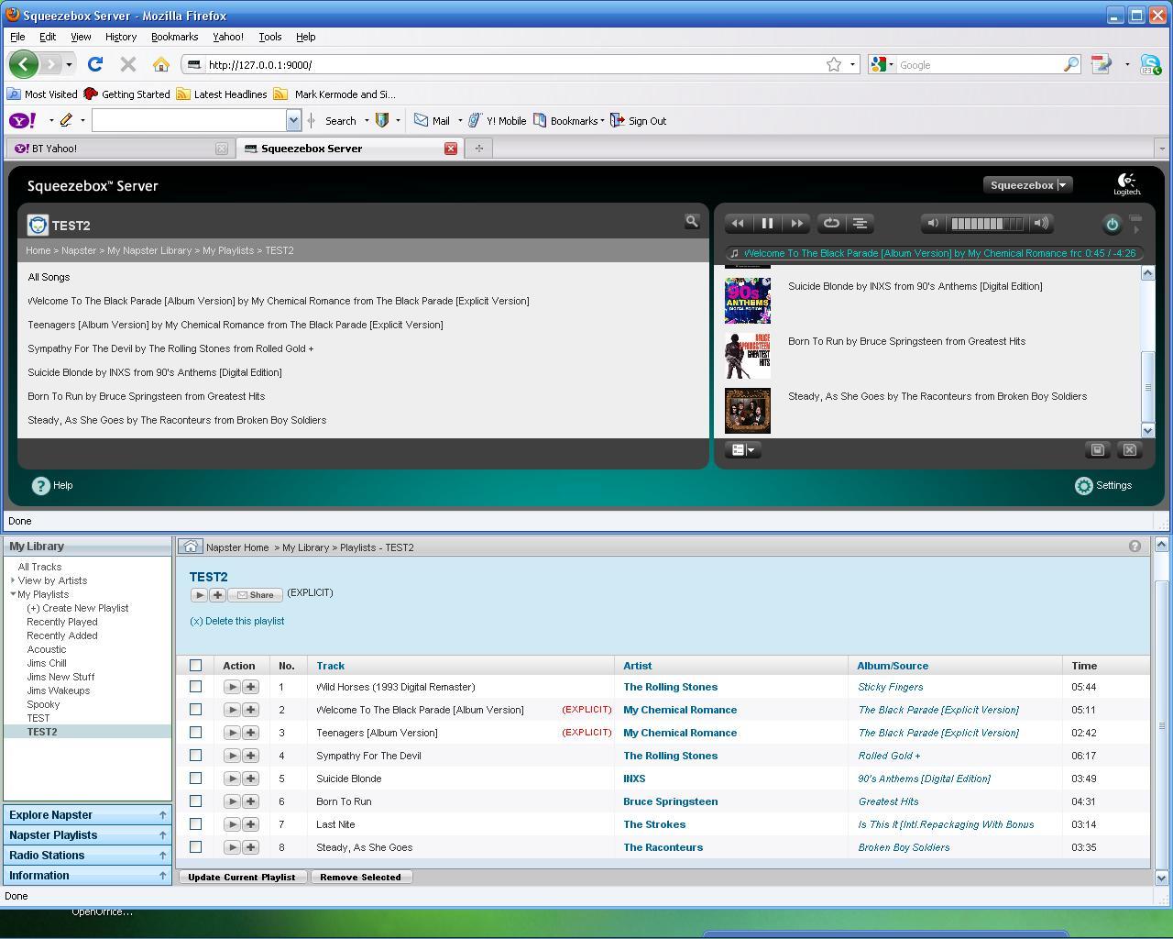
Task: Adjust the player volume bar
Action: click(987, 223)
